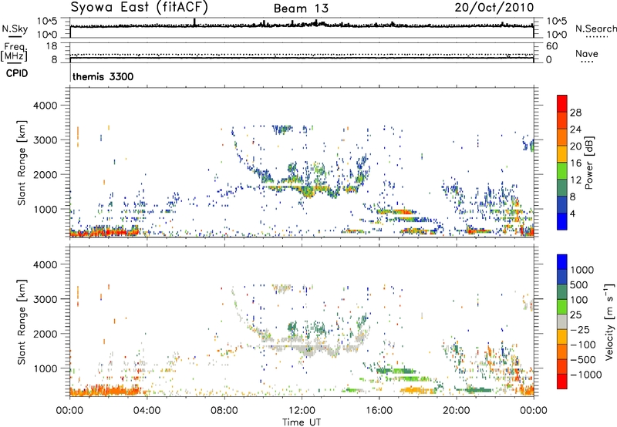Select the "Time UT" axis title

coord(302,422)
